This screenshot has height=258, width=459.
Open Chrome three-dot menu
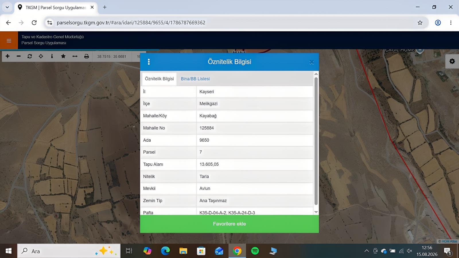coord(451,23)
